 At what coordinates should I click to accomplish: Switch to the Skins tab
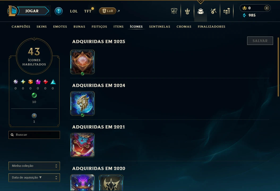42,27
